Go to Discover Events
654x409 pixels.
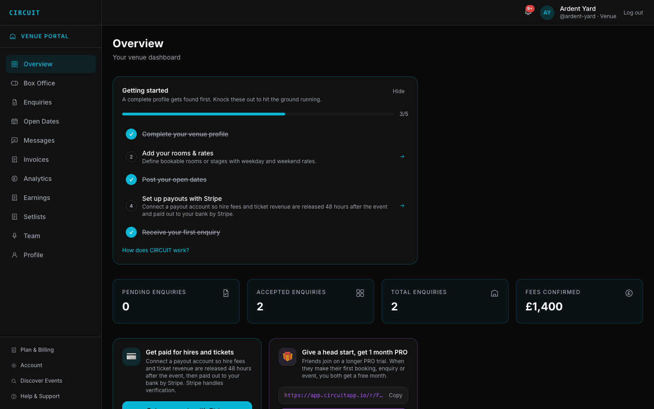50,381
